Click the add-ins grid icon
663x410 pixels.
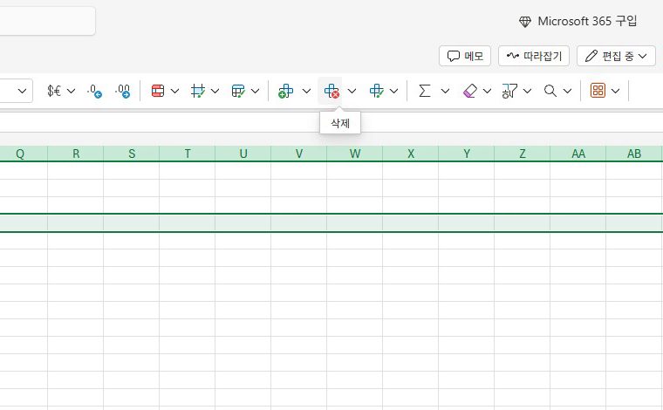tap(598, 91)
